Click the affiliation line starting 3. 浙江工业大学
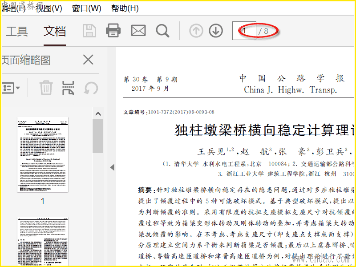The image size is (356, 267). [286, 174]
